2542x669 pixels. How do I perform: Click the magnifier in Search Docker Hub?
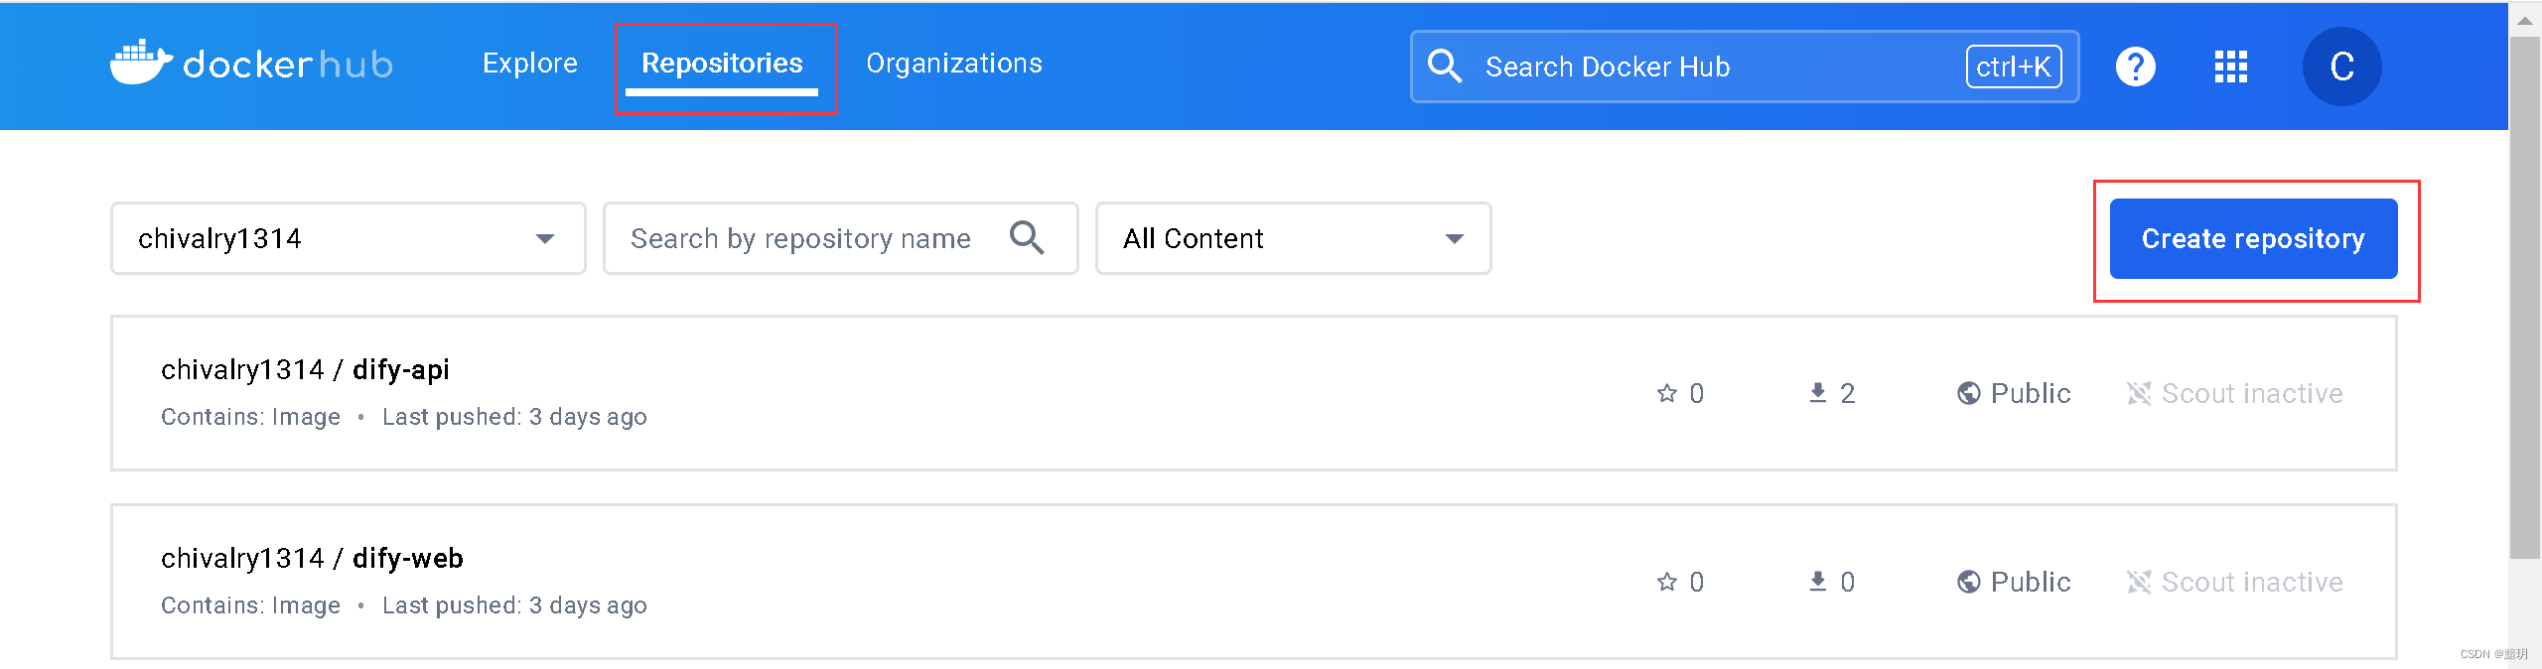point(1445,67)
